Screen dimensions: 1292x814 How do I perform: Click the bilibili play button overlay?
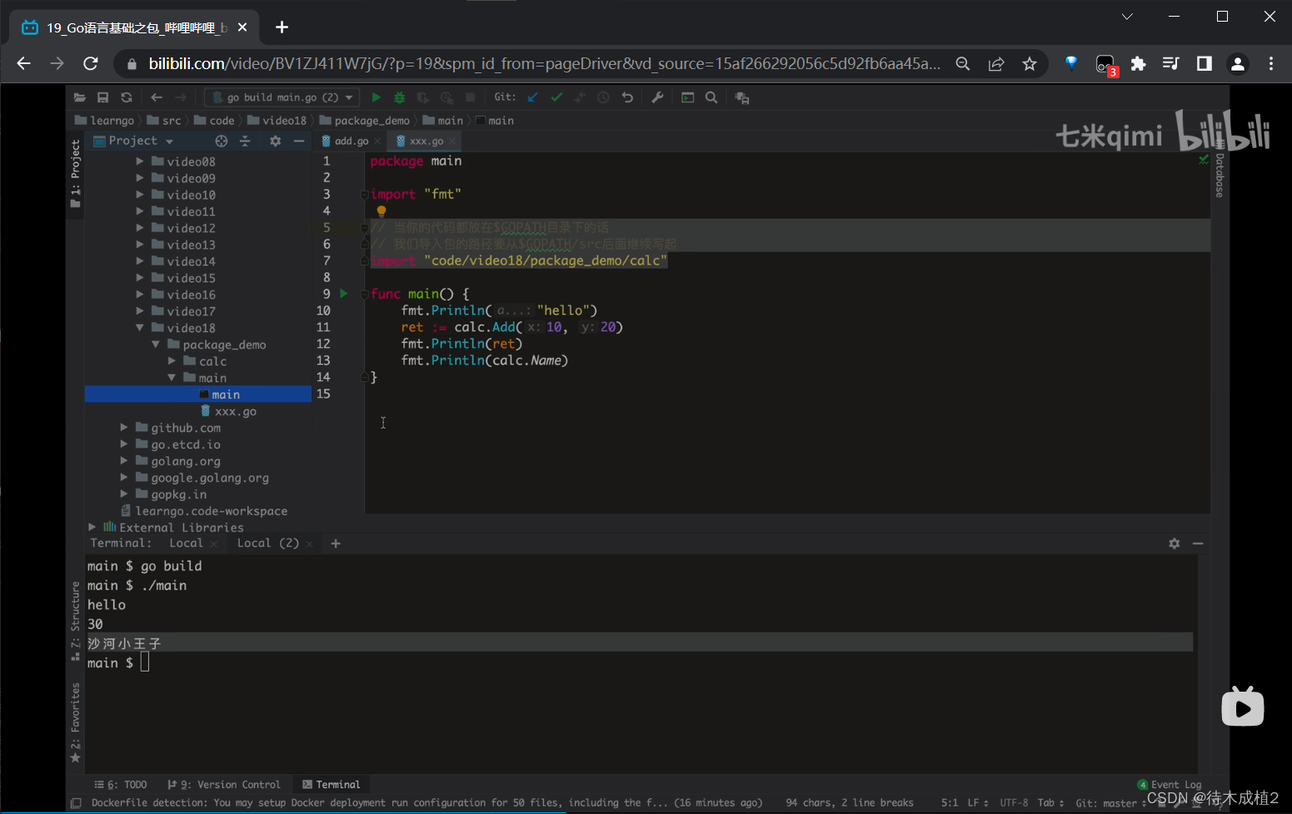pyautogui.click(x=1243, y=707)
